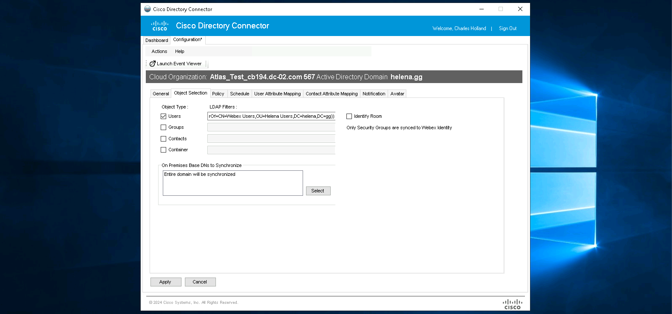This screenshot has width=672, height=314.
Task: Uncheck the Users object type checkbox
Action: coord(164,116)
